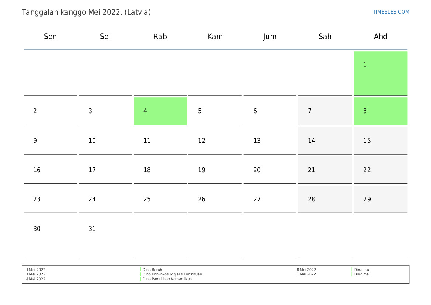Click Dina Pemulihan Kamardikan legend entry
This screenshot has height=305, width=431.
(167, 279)
